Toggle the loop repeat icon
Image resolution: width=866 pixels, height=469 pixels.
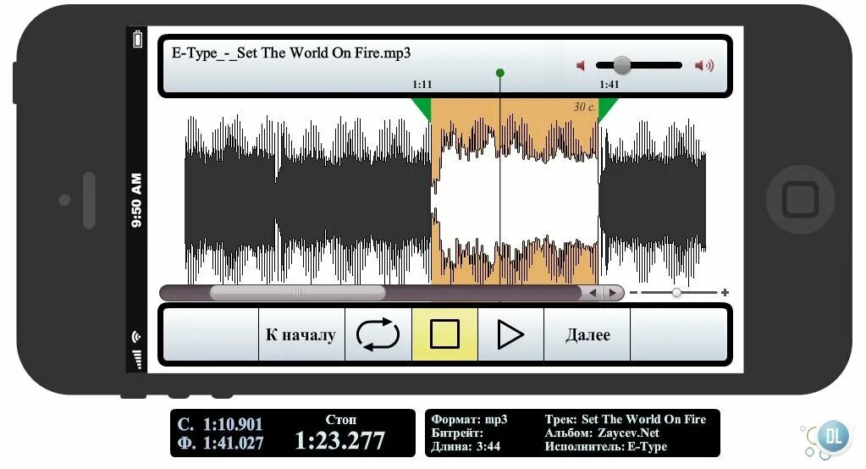pos(378,334)
